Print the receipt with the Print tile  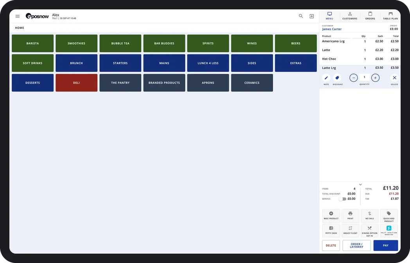click(x=351, y=216)
